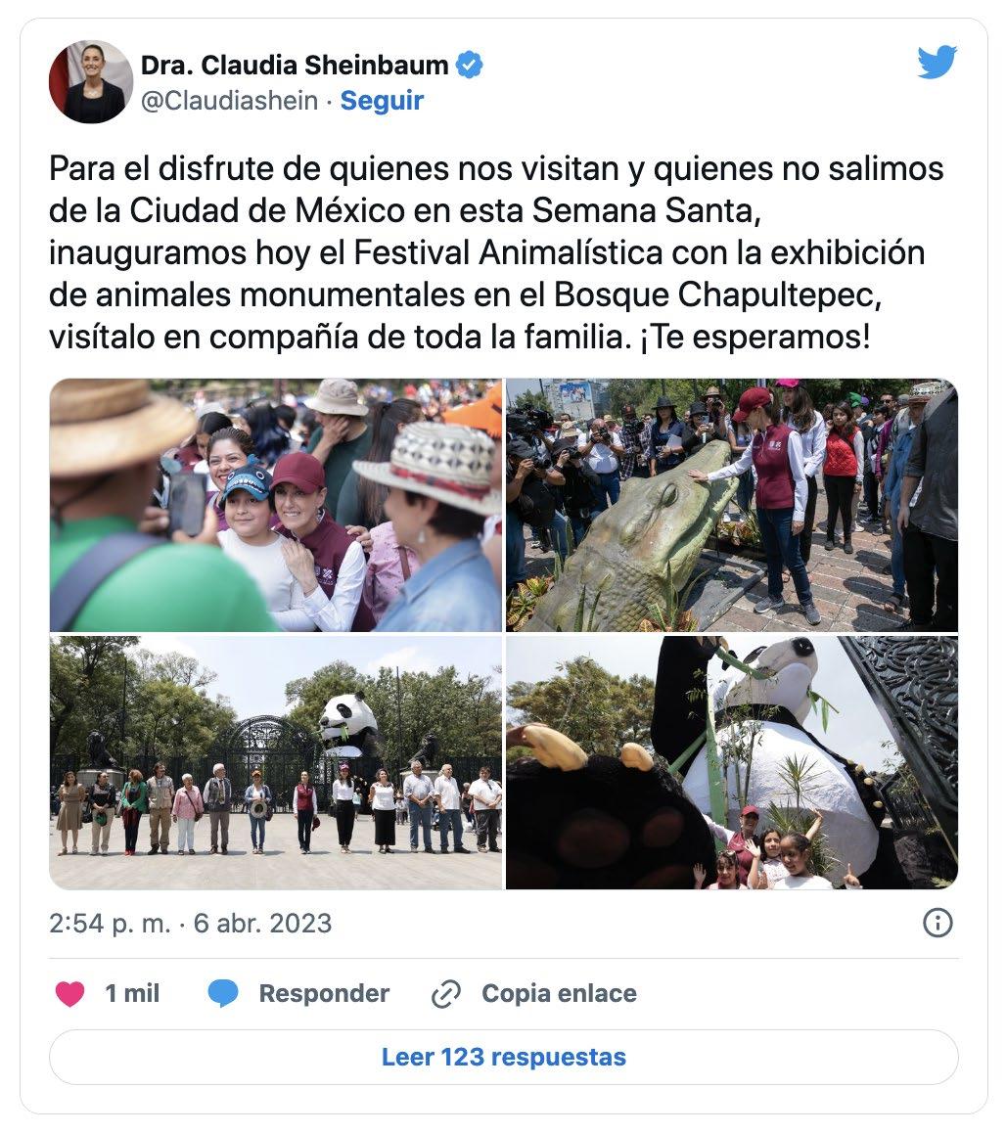This screenshot has height=1133, width=1006.
Task: Click the blue verified badge
Action: point(470,65)
